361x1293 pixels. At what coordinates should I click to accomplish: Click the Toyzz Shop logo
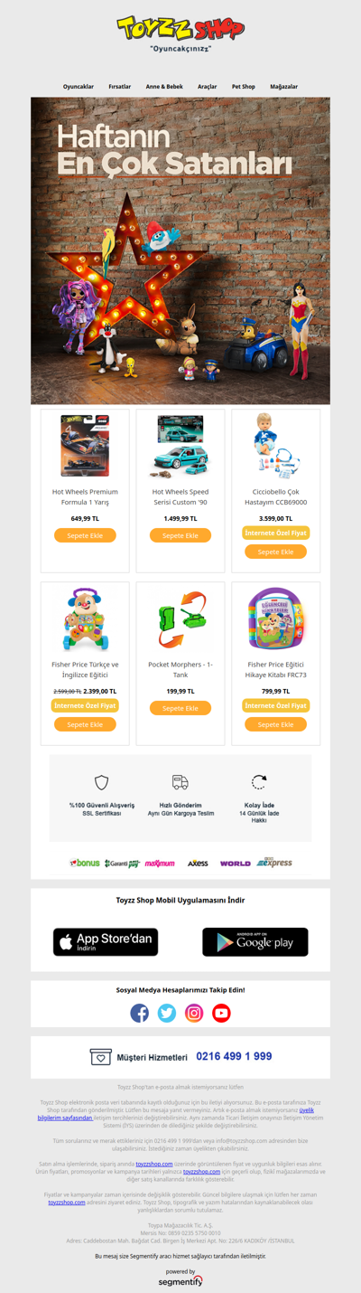click(180, 29)
